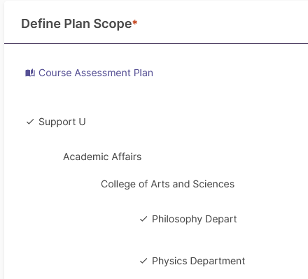
Task: Click the word Department in the Physics row
Action: click(x=218, y=261)
